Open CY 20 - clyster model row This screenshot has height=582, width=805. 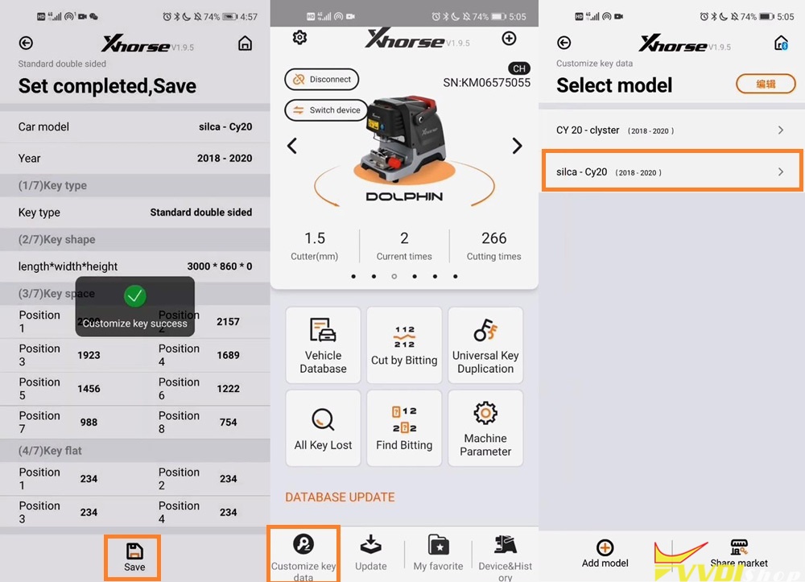[671, 130]
